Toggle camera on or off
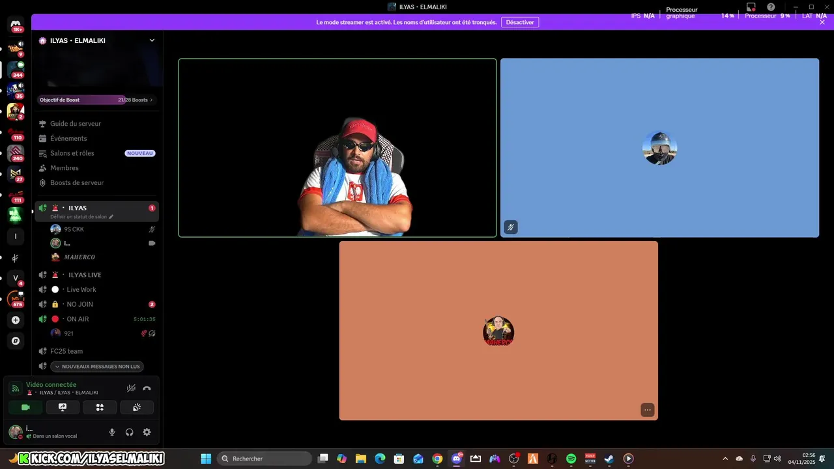Viewport: 834px width, 469px height. point(25,407)
